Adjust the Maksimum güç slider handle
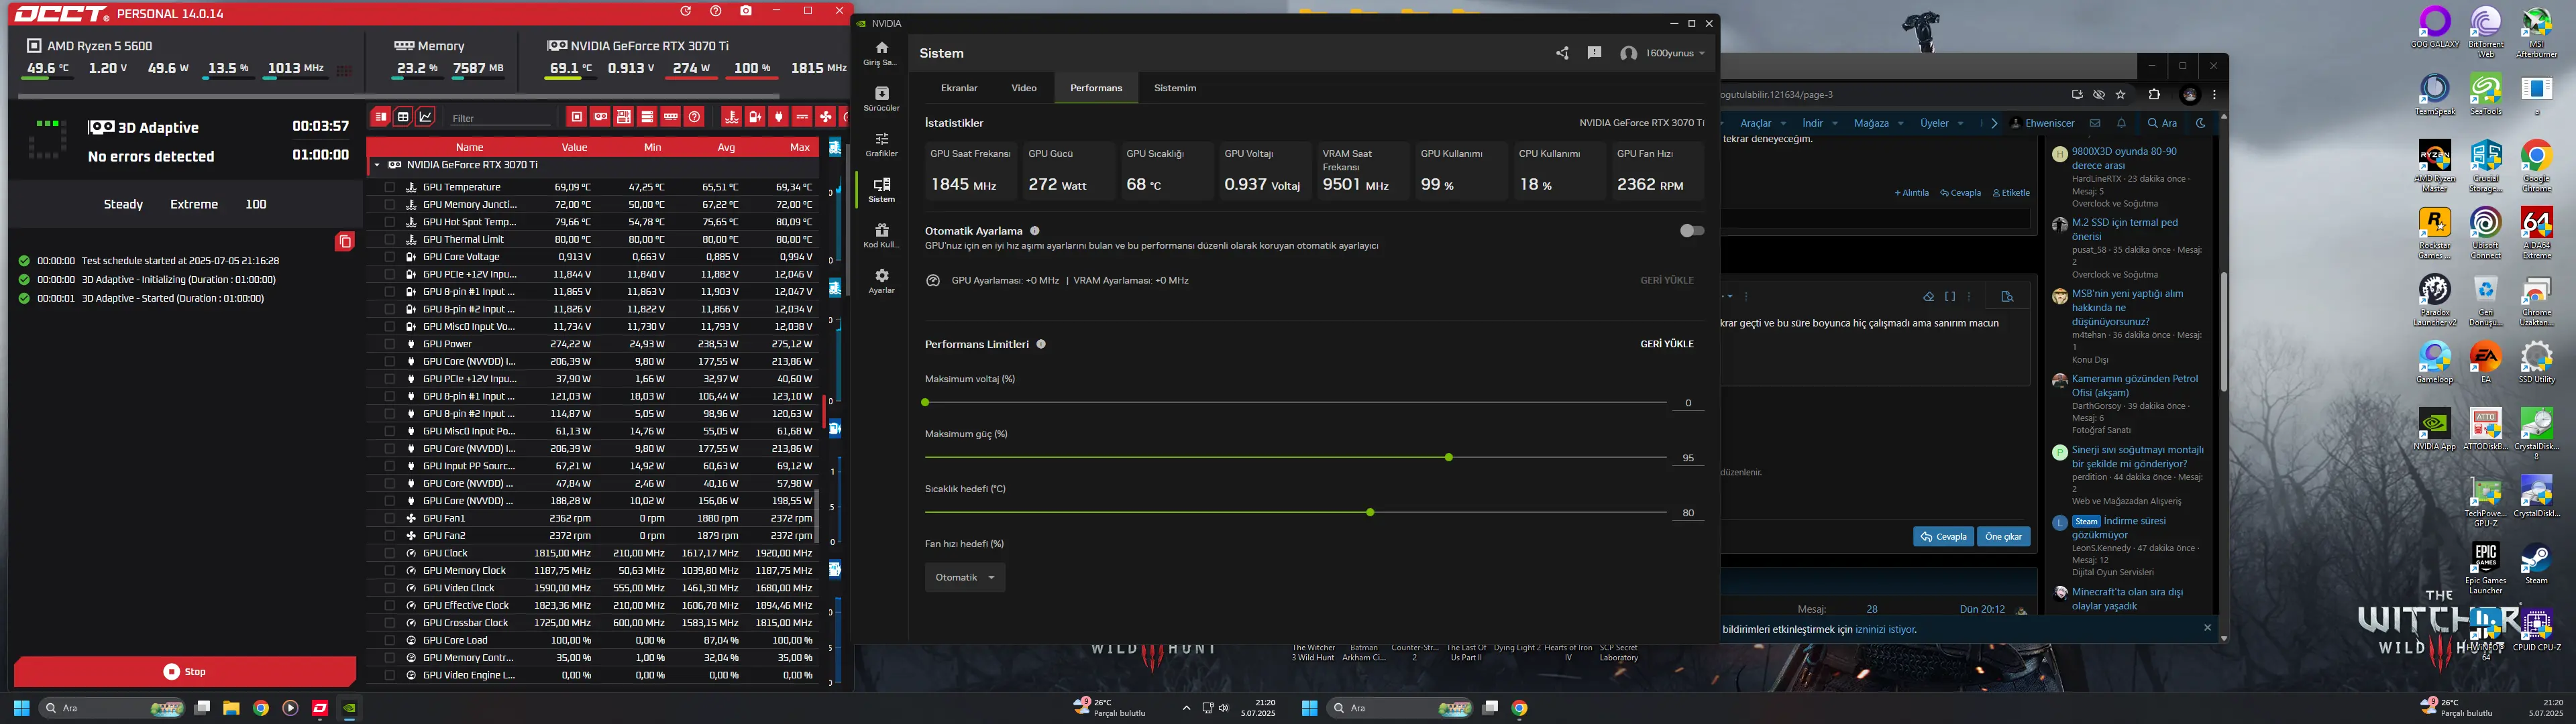2576x724 pixels. pos(1448,458)
